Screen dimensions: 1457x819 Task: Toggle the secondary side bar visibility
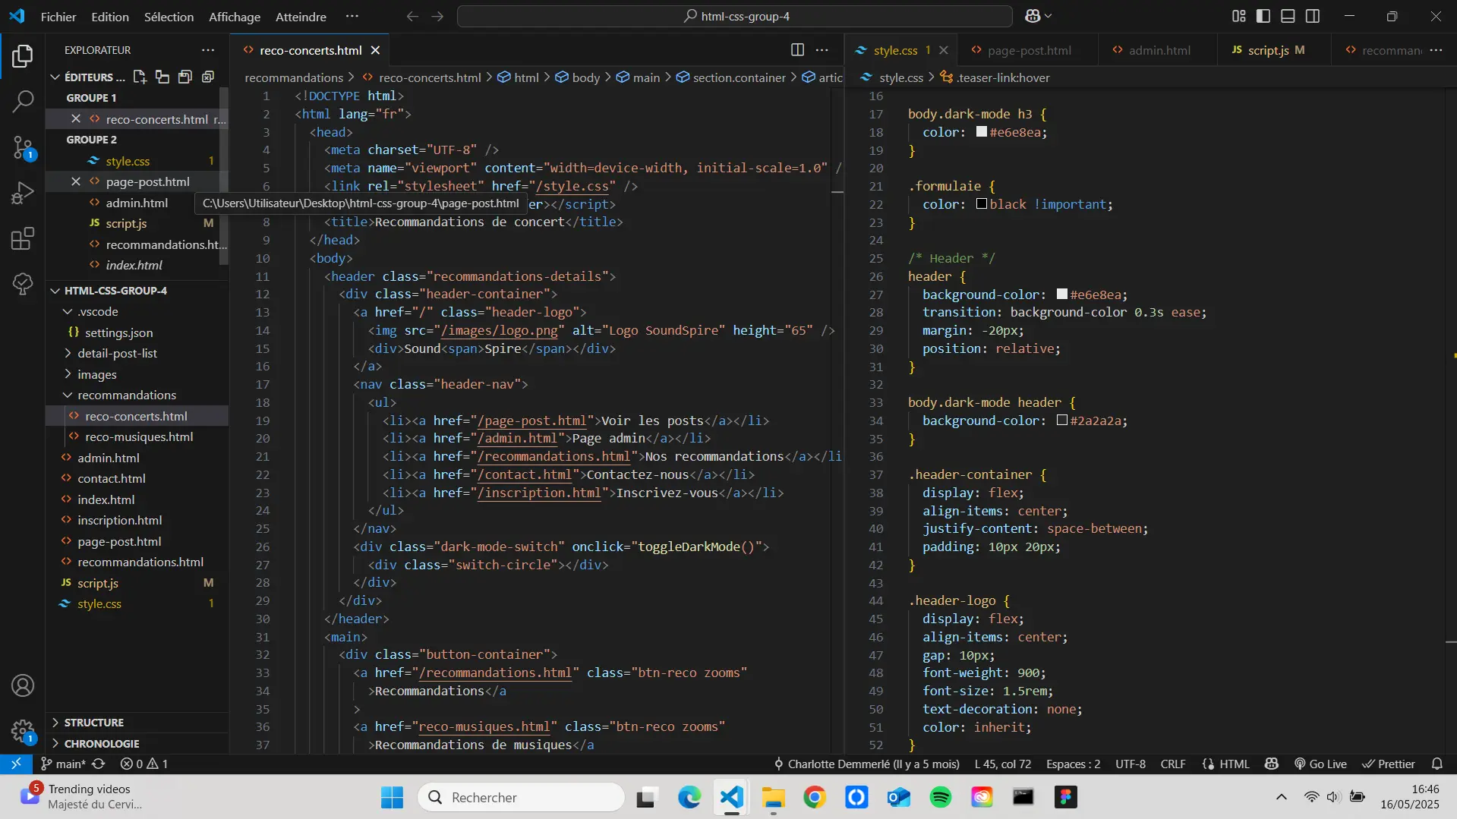point(1314,15)
